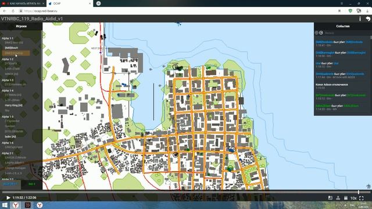Reload the page in the browser

[x=13, y=11]
